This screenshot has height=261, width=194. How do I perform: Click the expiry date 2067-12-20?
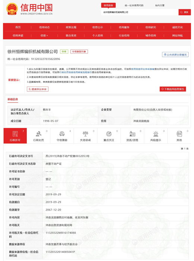53,210
